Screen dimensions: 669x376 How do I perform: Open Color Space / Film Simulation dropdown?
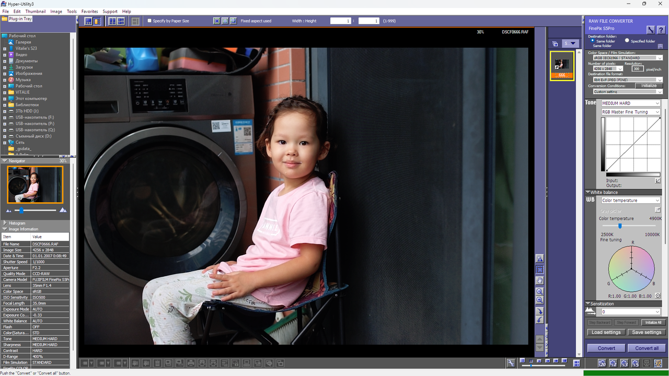tap(628, 58)
